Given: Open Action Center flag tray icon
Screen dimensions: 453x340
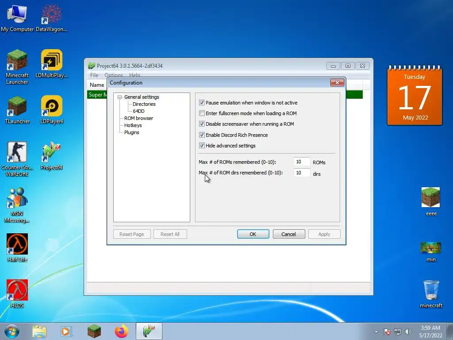Looking at the screenshot, I should [387, 332].
